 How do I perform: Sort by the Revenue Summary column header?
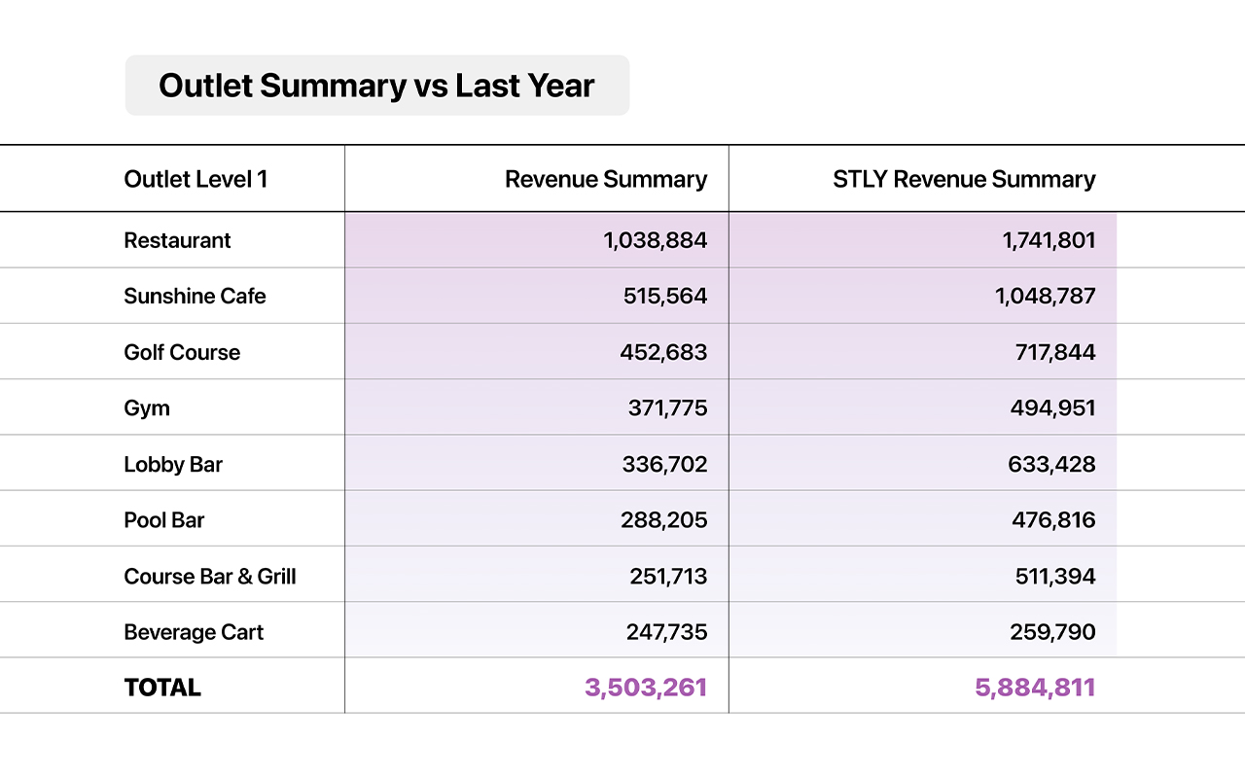pos(605,179)
